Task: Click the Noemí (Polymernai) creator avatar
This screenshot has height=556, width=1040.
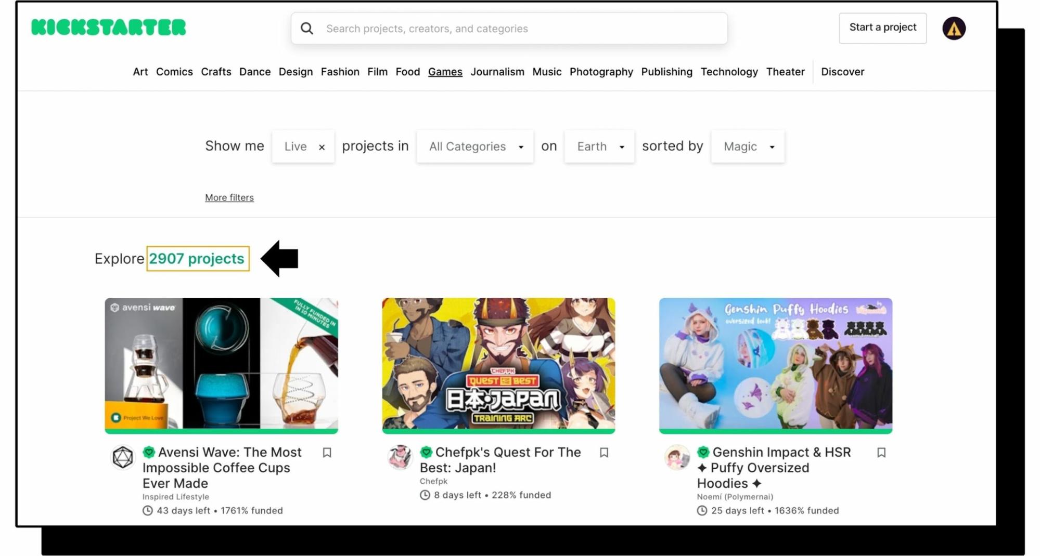Action: pos(677,457)
